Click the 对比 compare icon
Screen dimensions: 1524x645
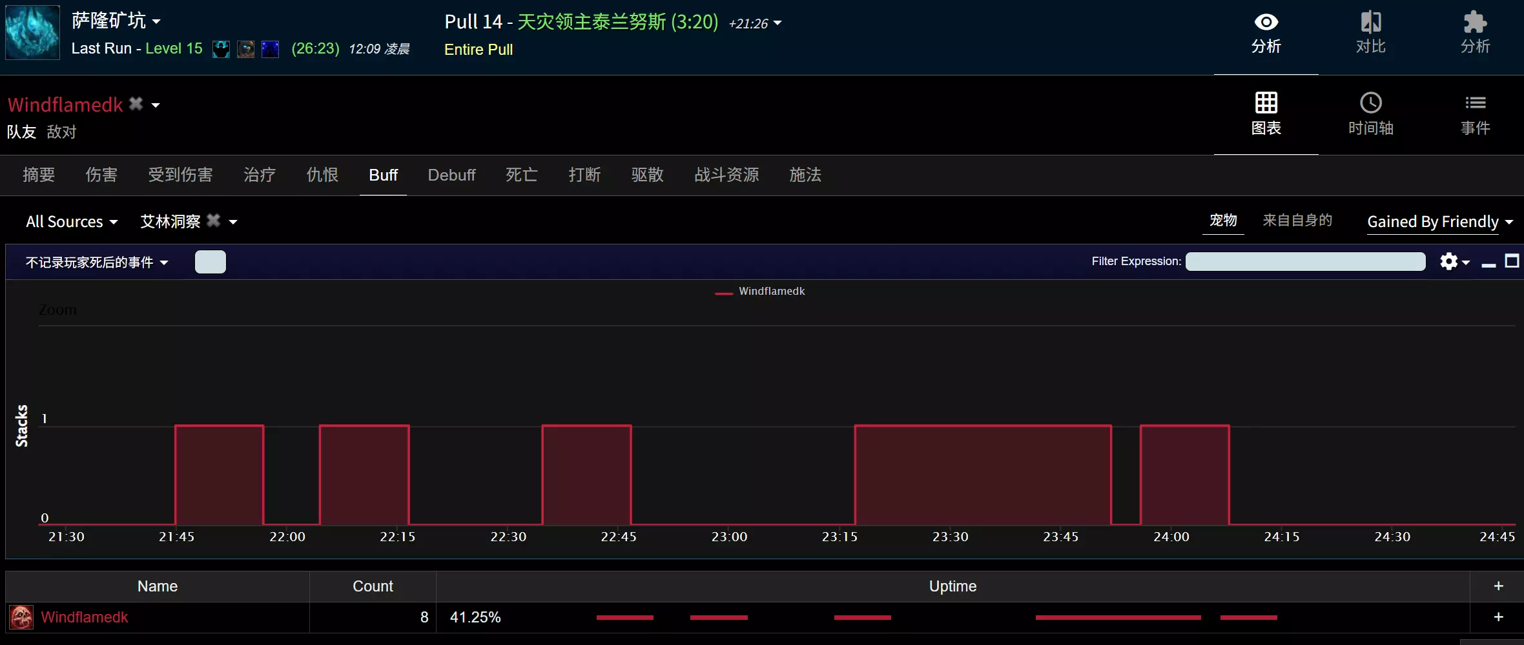pos(1370,32)
